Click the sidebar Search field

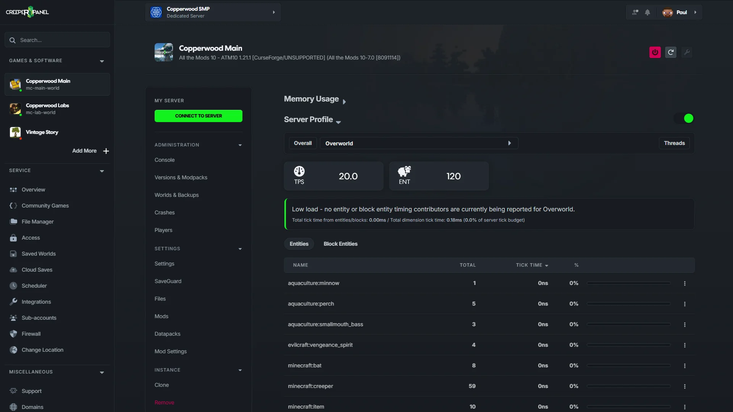(x=57, y=40)
